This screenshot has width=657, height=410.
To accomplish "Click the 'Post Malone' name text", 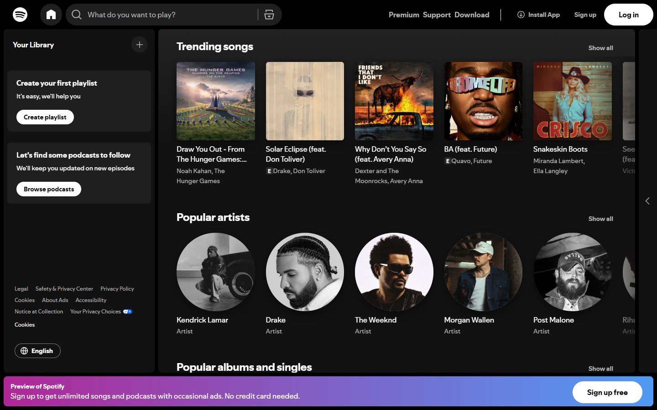I will (x=553, y=320).
